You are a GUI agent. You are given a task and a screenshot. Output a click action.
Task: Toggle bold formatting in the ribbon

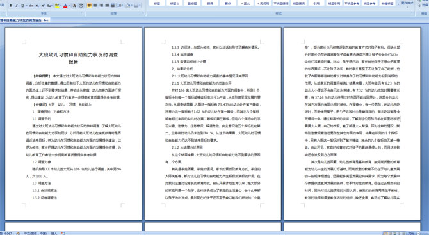(11, 6)
